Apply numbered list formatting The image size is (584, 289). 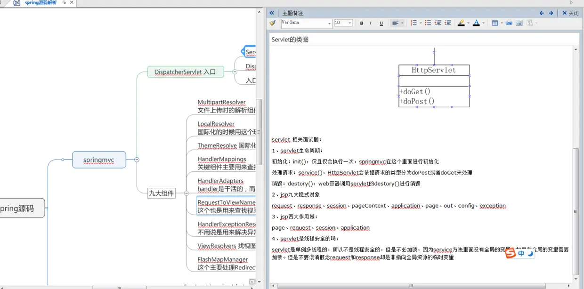point(414,23)
